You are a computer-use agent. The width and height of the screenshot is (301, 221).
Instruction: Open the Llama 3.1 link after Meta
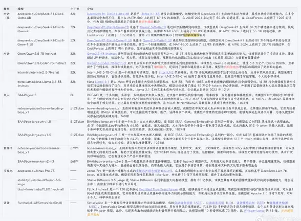tap(102, 82)
